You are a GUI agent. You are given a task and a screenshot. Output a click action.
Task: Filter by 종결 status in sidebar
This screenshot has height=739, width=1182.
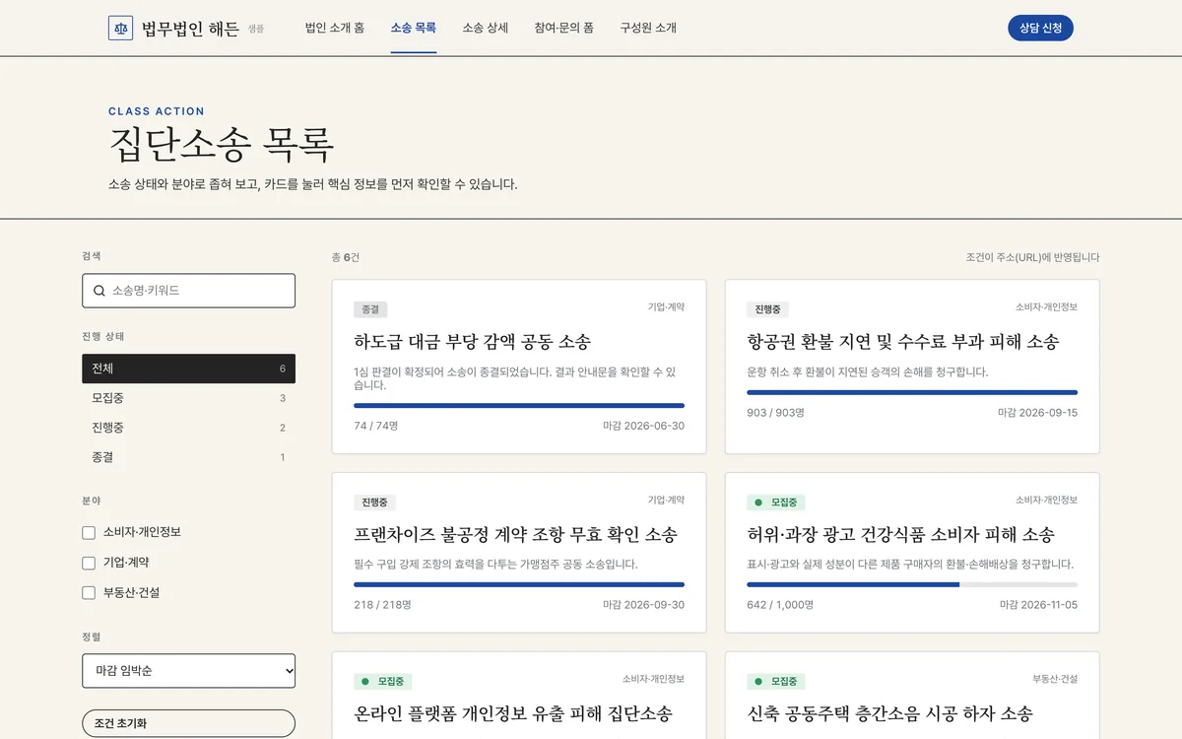(188, 457)
